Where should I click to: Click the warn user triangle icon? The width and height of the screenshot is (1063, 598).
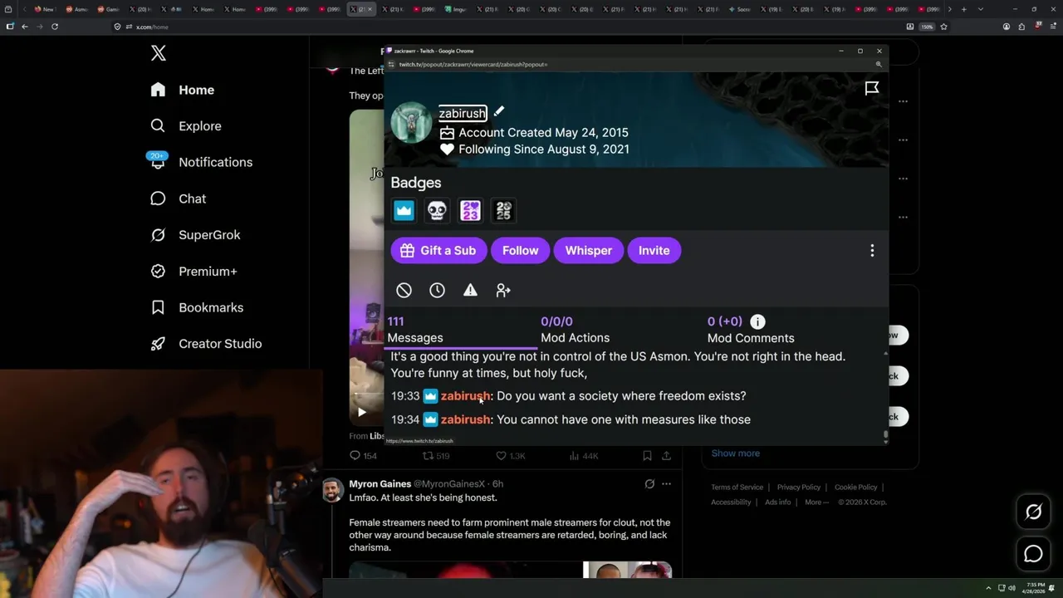(x=470, y=290)
